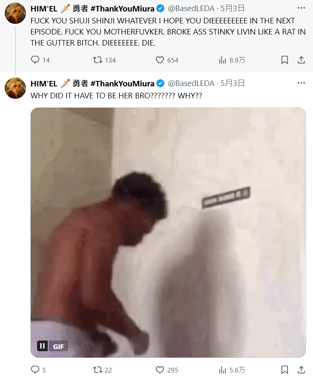Image resolution: width=313 pixels, height=378 pixels.
Task: Retweet the second tweet with 22 reposts
Action: click(103, 370)
